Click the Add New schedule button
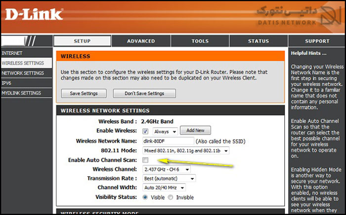Screen dimensions: 346x215 coord(195,130)
